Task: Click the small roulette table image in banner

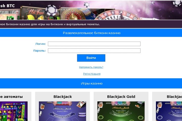Action: [73, 14]
